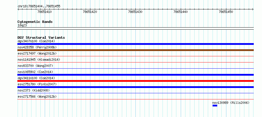This screenshot has width=262, height=117.
Task: Click the left arrow end of ruler
Action: (18, 9)
